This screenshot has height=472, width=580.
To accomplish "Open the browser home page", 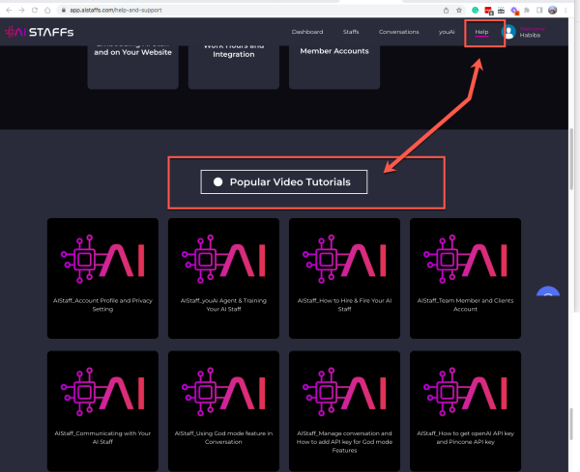I will pyautogui.click(x=47, y=11).
